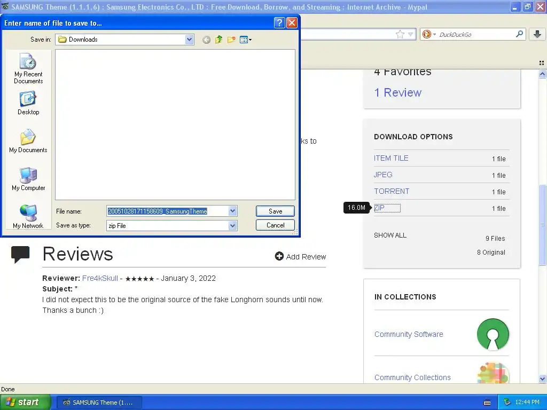Go up one folder level
Image resolution: width=547 pixels, height=410 pixels.
pos(218,40)
